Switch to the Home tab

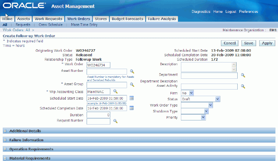coord(7,19)
